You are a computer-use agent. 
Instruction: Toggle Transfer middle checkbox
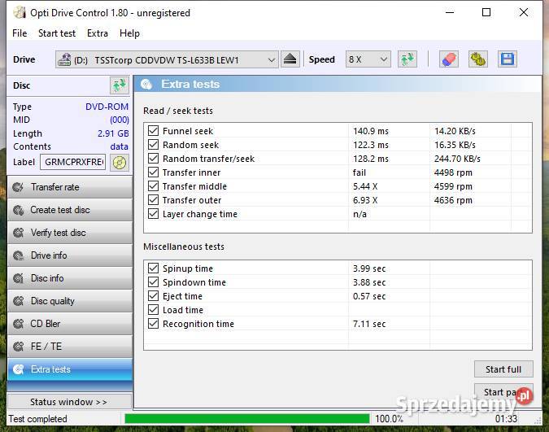pyautogui.click(x=153, y=186)
